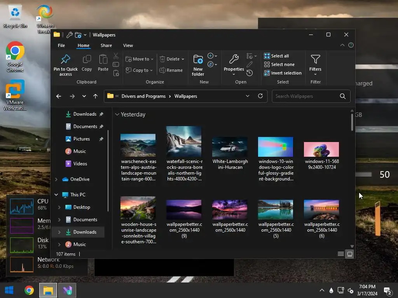Image resolution: width=398 pixels, height=298 pixels.
Task: Go forward with the right arrow
Action: click(72, 96)
